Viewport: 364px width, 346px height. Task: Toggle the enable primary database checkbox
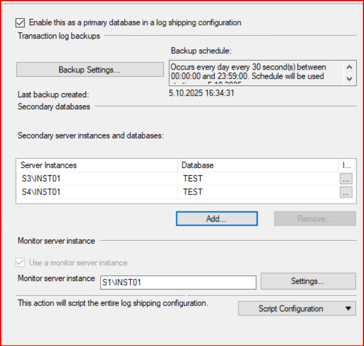[x=21, y=23]
